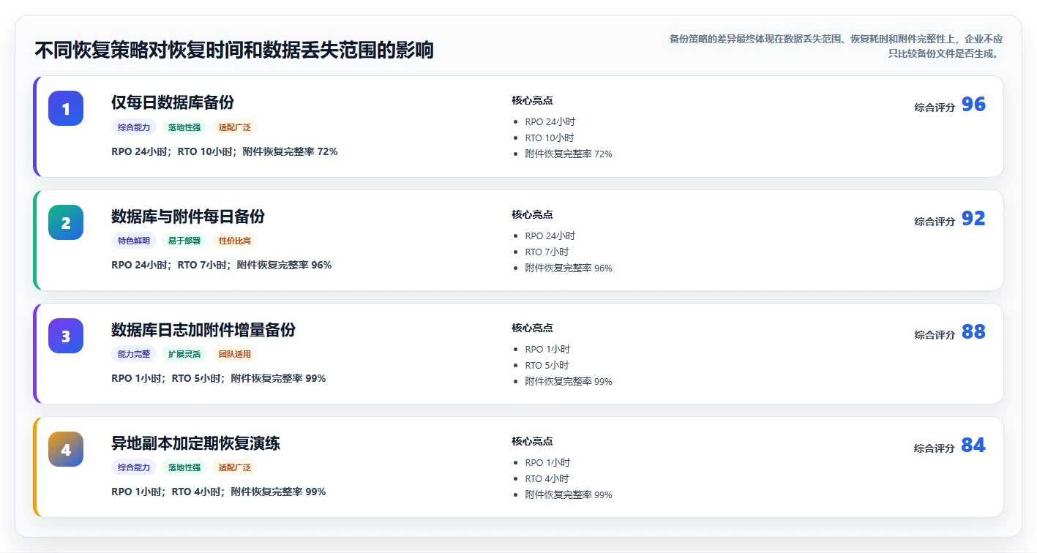The image size is (1037, 553).
Task: Click RPO 24小时 bullet in 仅每日数据库备份 card
Action: pyautogui.click(x=550, y=121)
